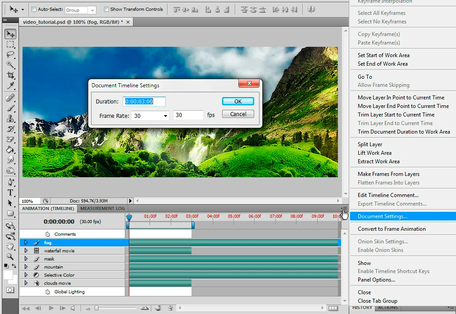Enable the Auto-Select checkbox
Viewport: 456px width, 314px height.
(34, 9)
